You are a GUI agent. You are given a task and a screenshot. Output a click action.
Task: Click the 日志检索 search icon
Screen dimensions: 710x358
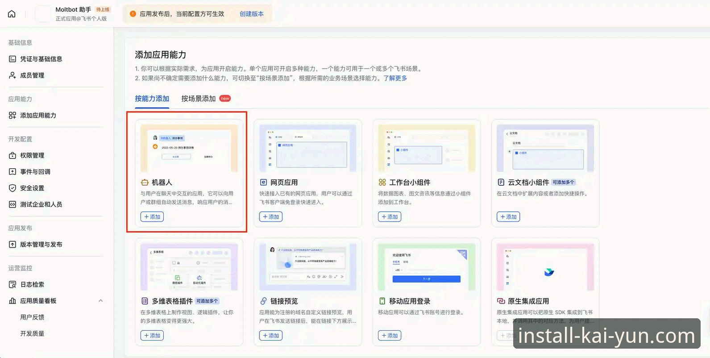12,284
